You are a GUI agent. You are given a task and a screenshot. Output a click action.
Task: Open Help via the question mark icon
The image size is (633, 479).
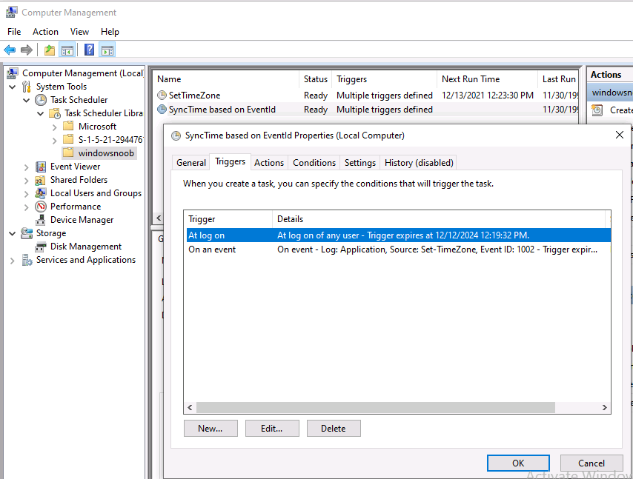pyautogui.click(x=89, y=50)
